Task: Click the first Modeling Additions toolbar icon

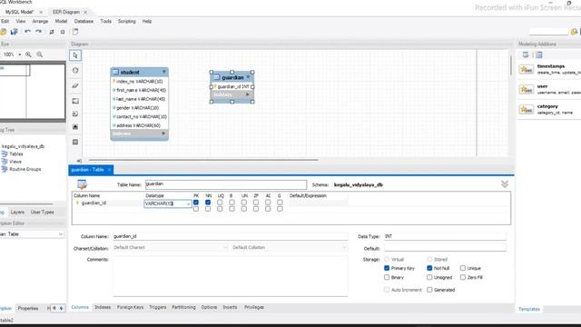Action: point(526,54)
